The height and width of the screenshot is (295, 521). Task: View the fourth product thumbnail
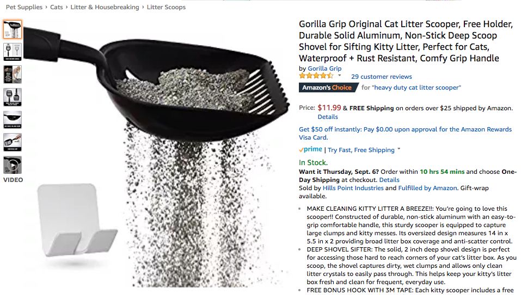tap(13, 97)
